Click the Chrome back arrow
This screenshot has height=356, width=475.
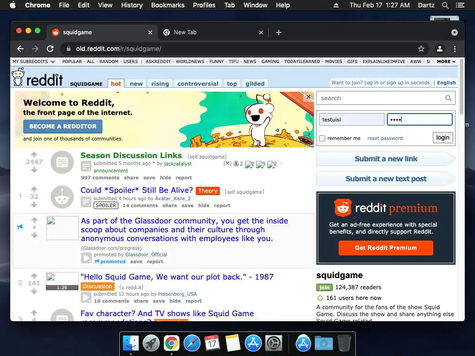(20, 49)
